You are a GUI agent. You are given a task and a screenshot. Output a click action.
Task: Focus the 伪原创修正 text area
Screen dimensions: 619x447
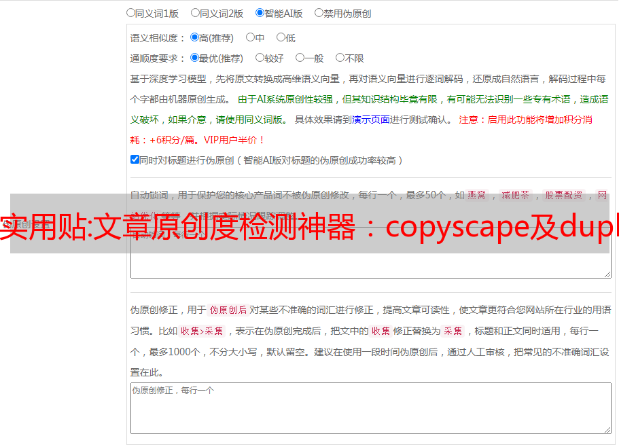coord(371,408)
